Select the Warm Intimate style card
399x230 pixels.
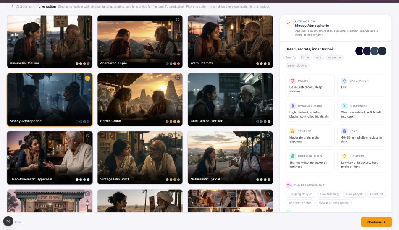(x=230, y=42)
